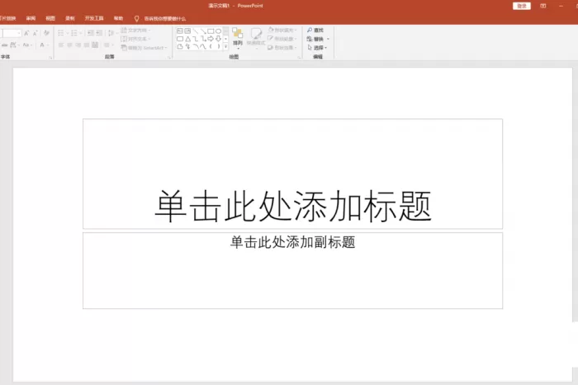578x385 pixels.
Task: Choose the triangle shape in gallery
Action: [187, 39]
